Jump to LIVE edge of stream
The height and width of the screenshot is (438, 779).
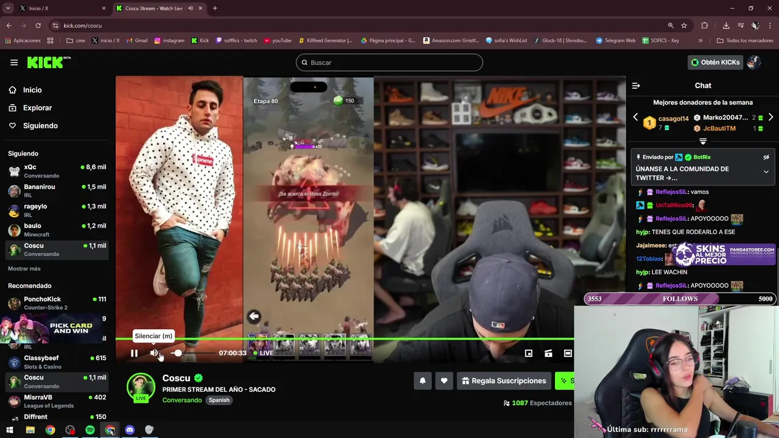point(263,353)
